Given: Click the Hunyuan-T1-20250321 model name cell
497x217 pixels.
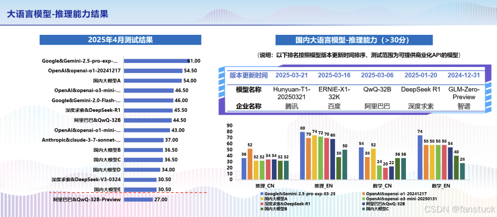Looking at the screenshot, I should click(291, 93).
